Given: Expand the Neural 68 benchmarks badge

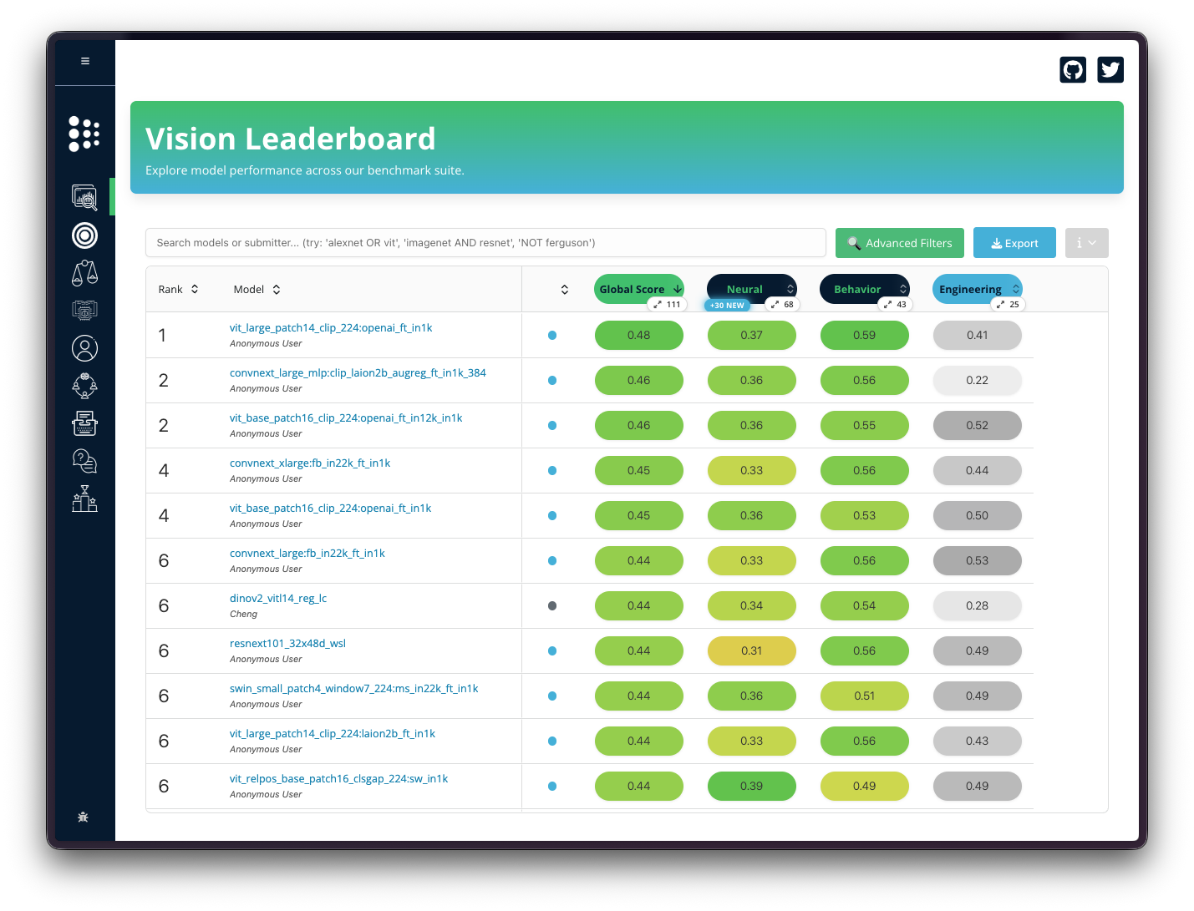Looking at the screenshot, I should coord(782,304).
